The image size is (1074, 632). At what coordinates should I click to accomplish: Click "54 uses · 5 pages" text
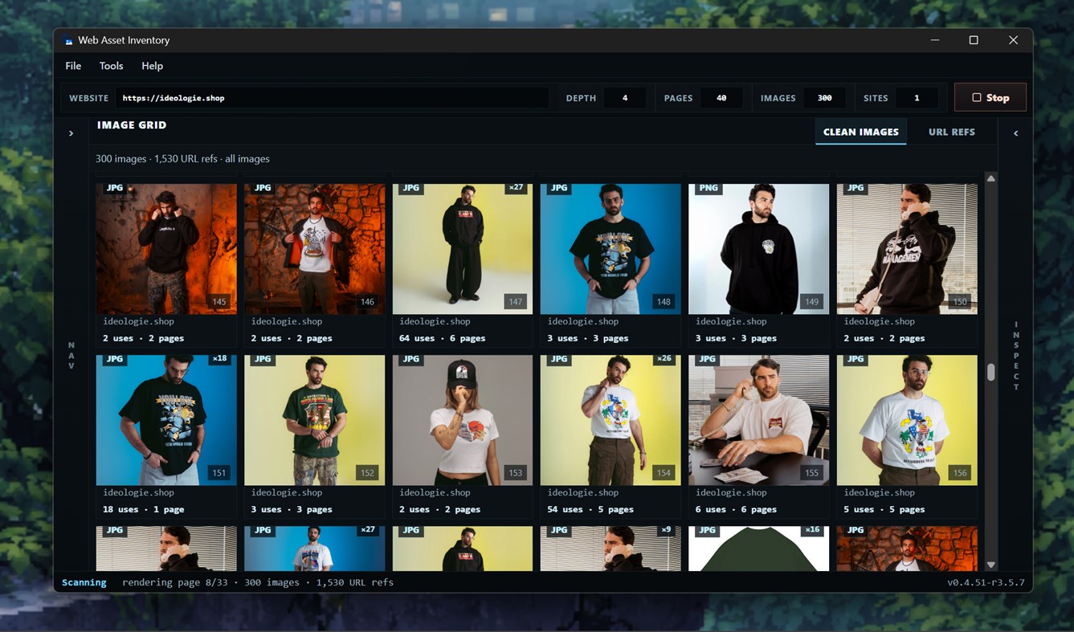tap(590, 509)
